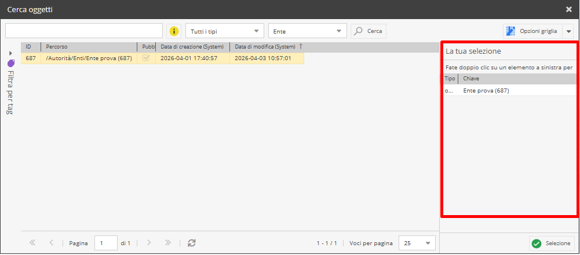The width and height of the screenshot is (580, 255).
Task: Click the search text input field
Action: (x=84, y=31)
